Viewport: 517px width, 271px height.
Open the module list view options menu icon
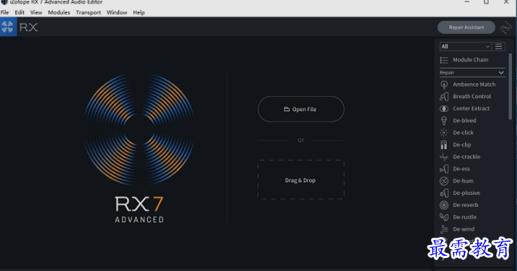coord(498,46)
